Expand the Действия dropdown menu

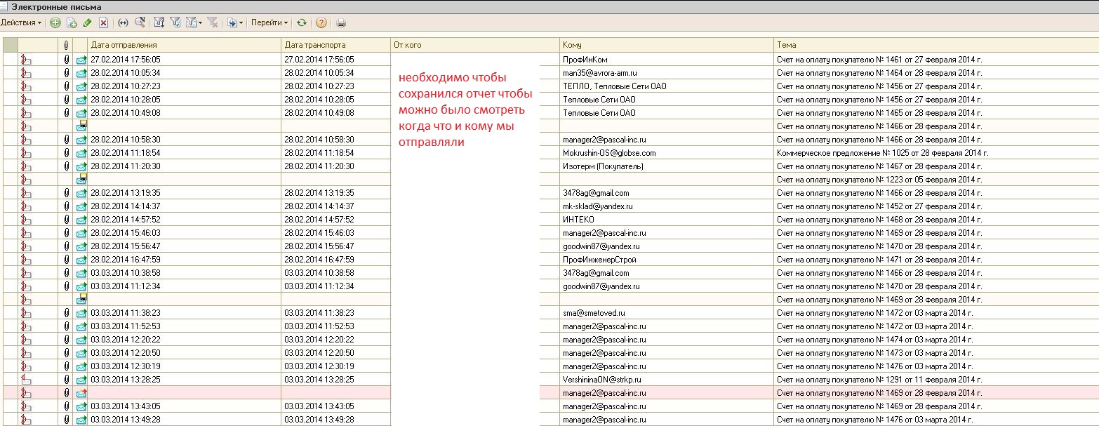coord(21,22)
